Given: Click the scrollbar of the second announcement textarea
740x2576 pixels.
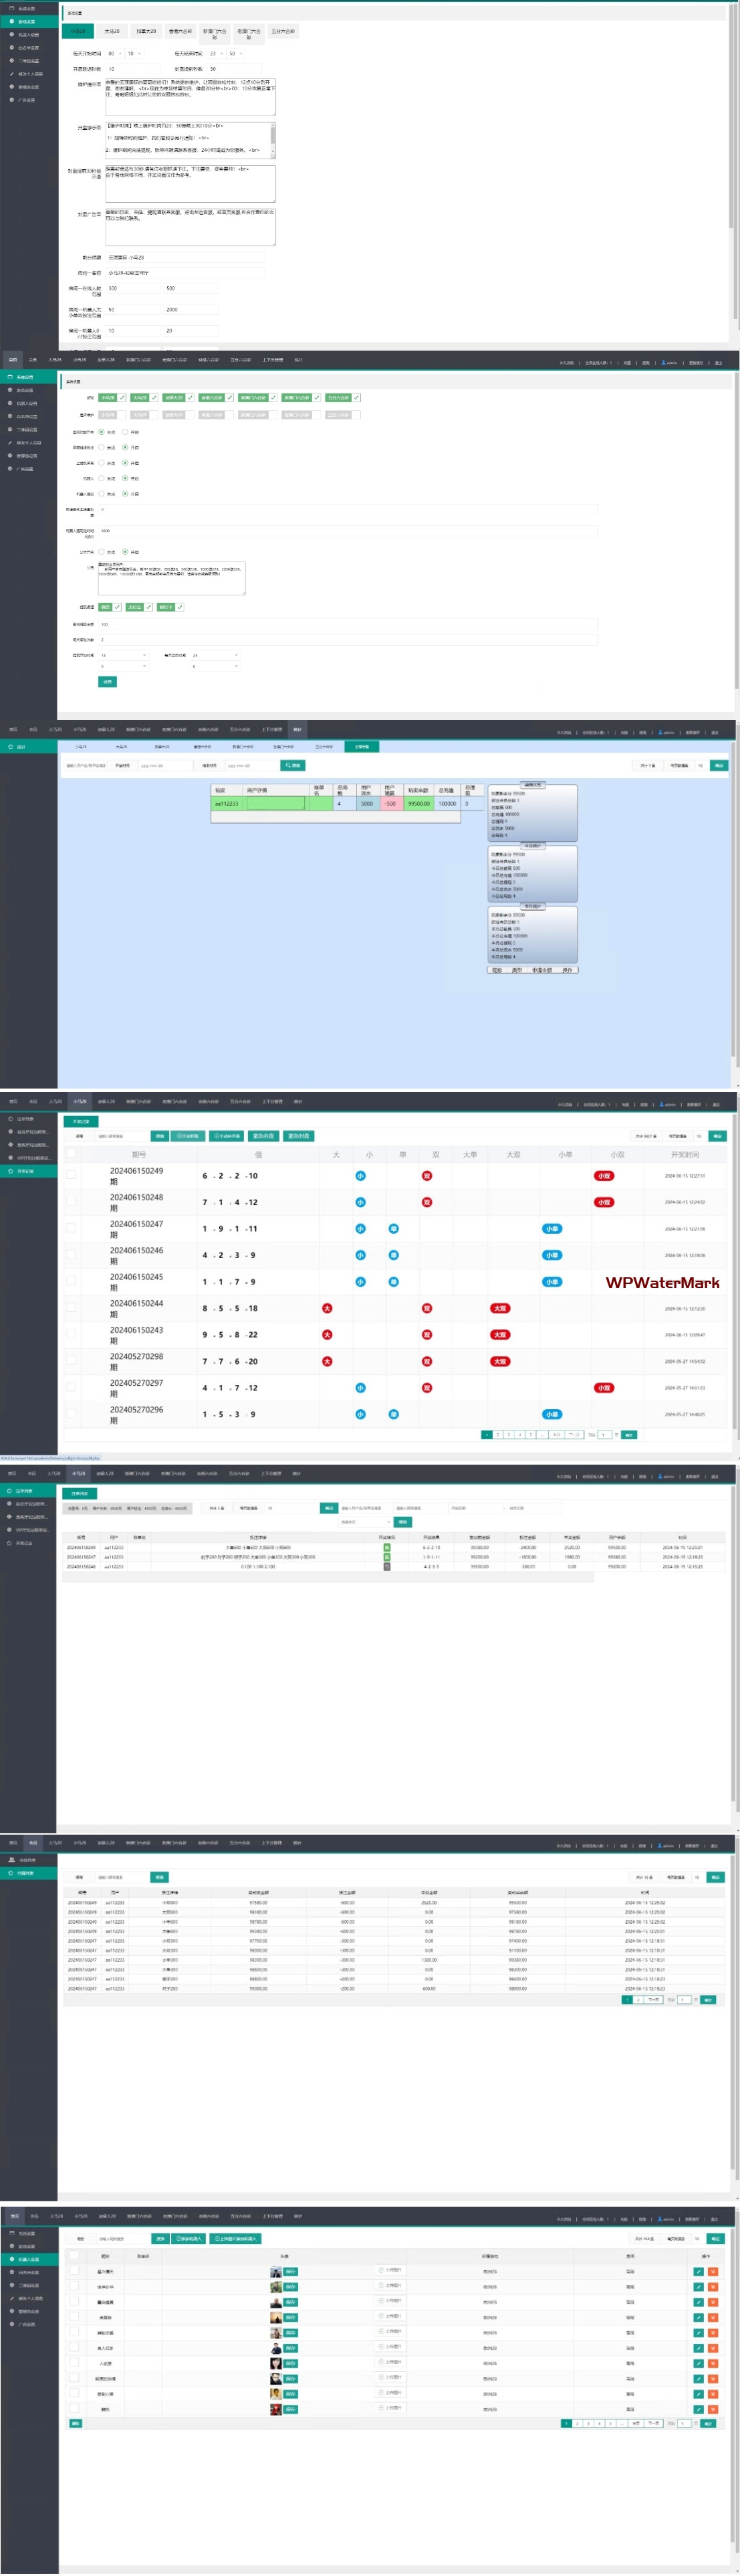Looking at the screenshot, I should point(273,140).
